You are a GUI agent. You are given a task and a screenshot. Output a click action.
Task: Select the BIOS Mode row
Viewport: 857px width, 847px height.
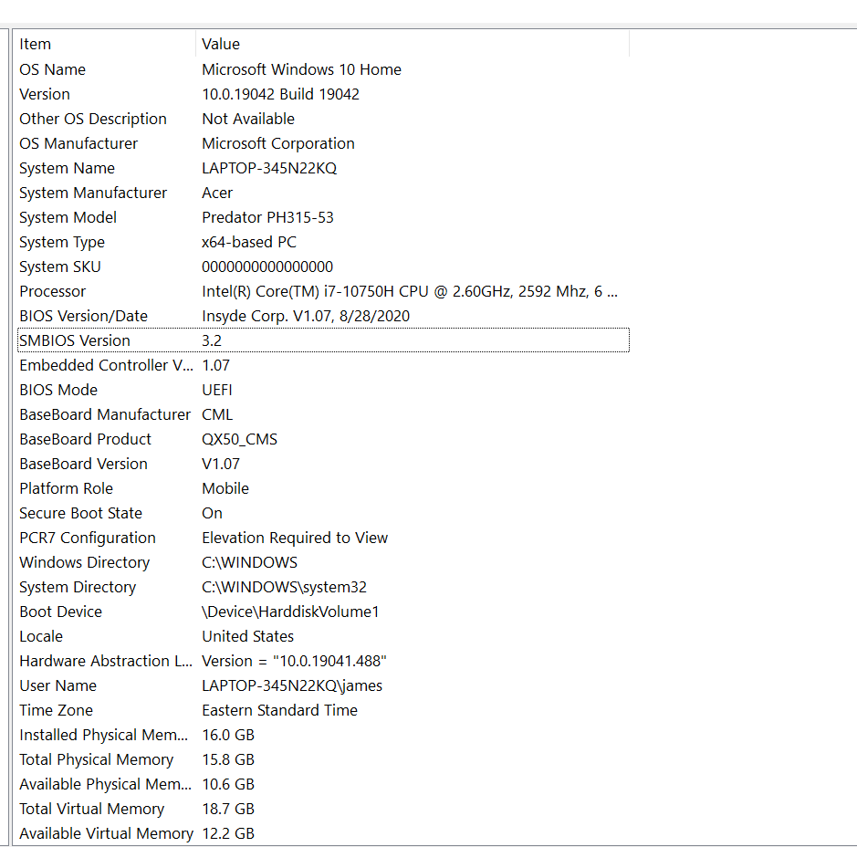(x=324, y=390)
